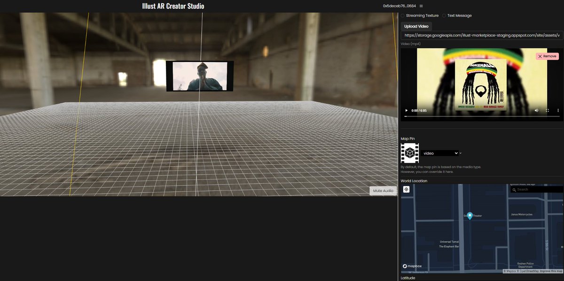Open the video player's more options menu
Image resolution: width=564 pixels, height=281 pixels.
click(557, 110)
